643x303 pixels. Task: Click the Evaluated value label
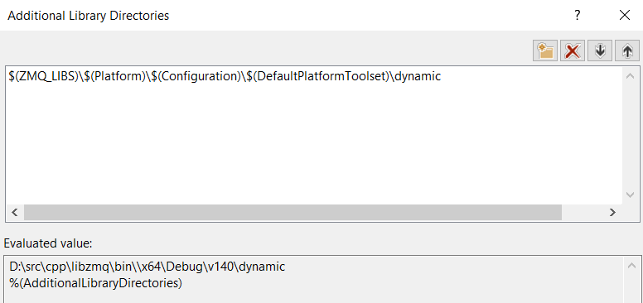pyautogui.click(x=48, y=243)
